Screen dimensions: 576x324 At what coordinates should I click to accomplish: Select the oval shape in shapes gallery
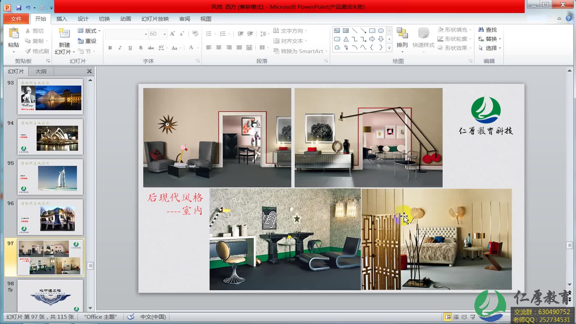[381, 31]
